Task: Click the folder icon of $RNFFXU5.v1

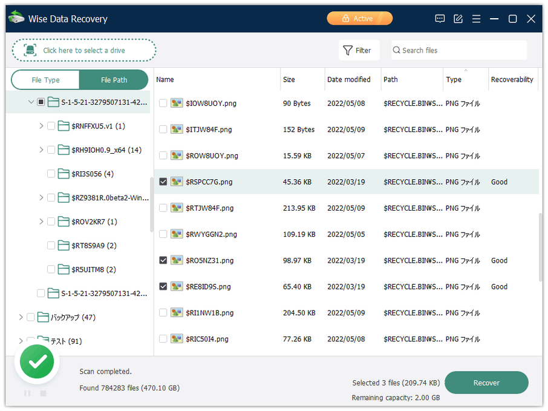Action: point(64,126)
